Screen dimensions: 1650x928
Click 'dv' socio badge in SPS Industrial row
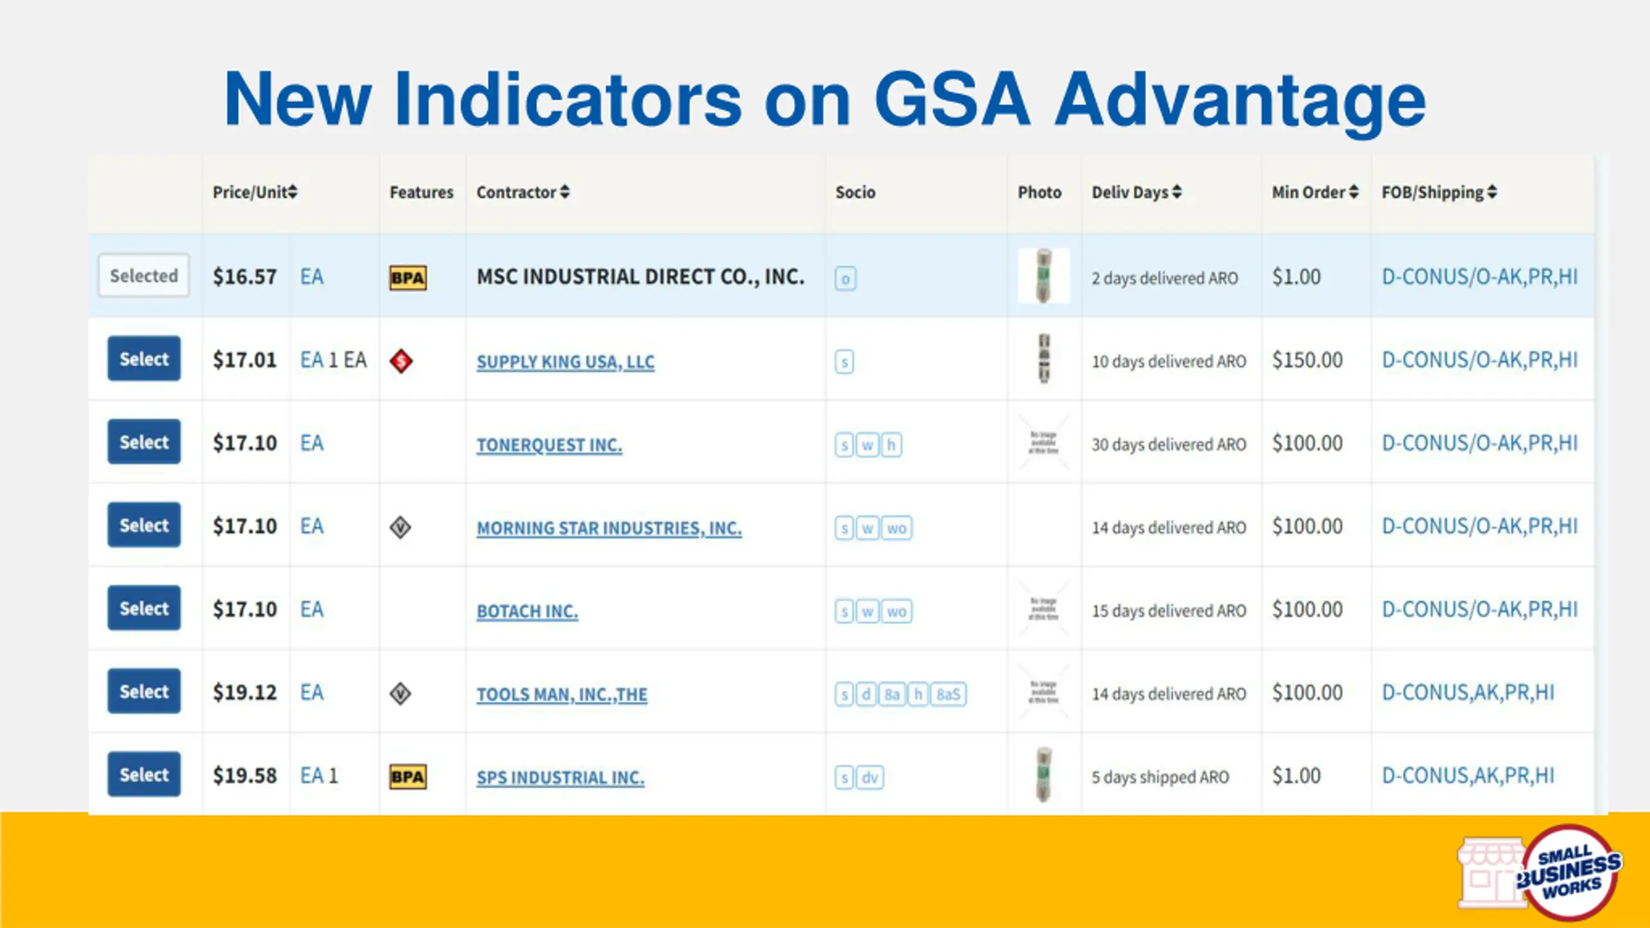tap(870, 778)
